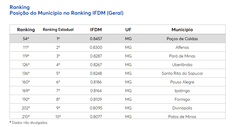Click the ranking value 111º
Image resolution: width=236 pixels, height=127 pixels.
click(26, 47)
